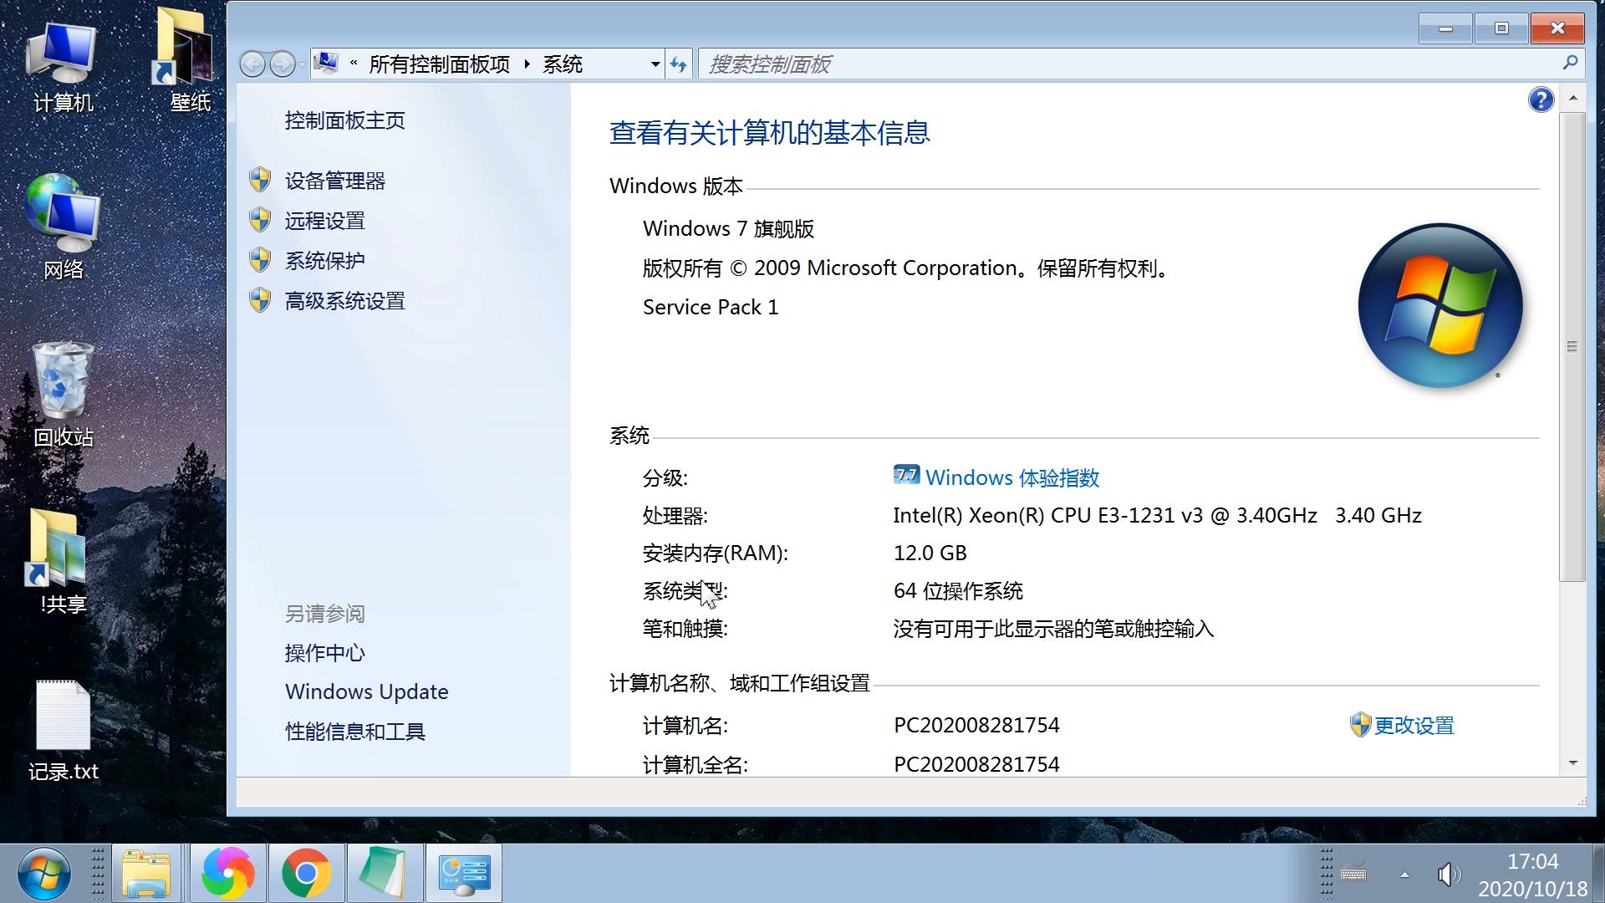Click the refresh arrows icon beside address bar
The height and width of the screenshot is (903, 1605).
pyautogui.click(x=679, y=64)
